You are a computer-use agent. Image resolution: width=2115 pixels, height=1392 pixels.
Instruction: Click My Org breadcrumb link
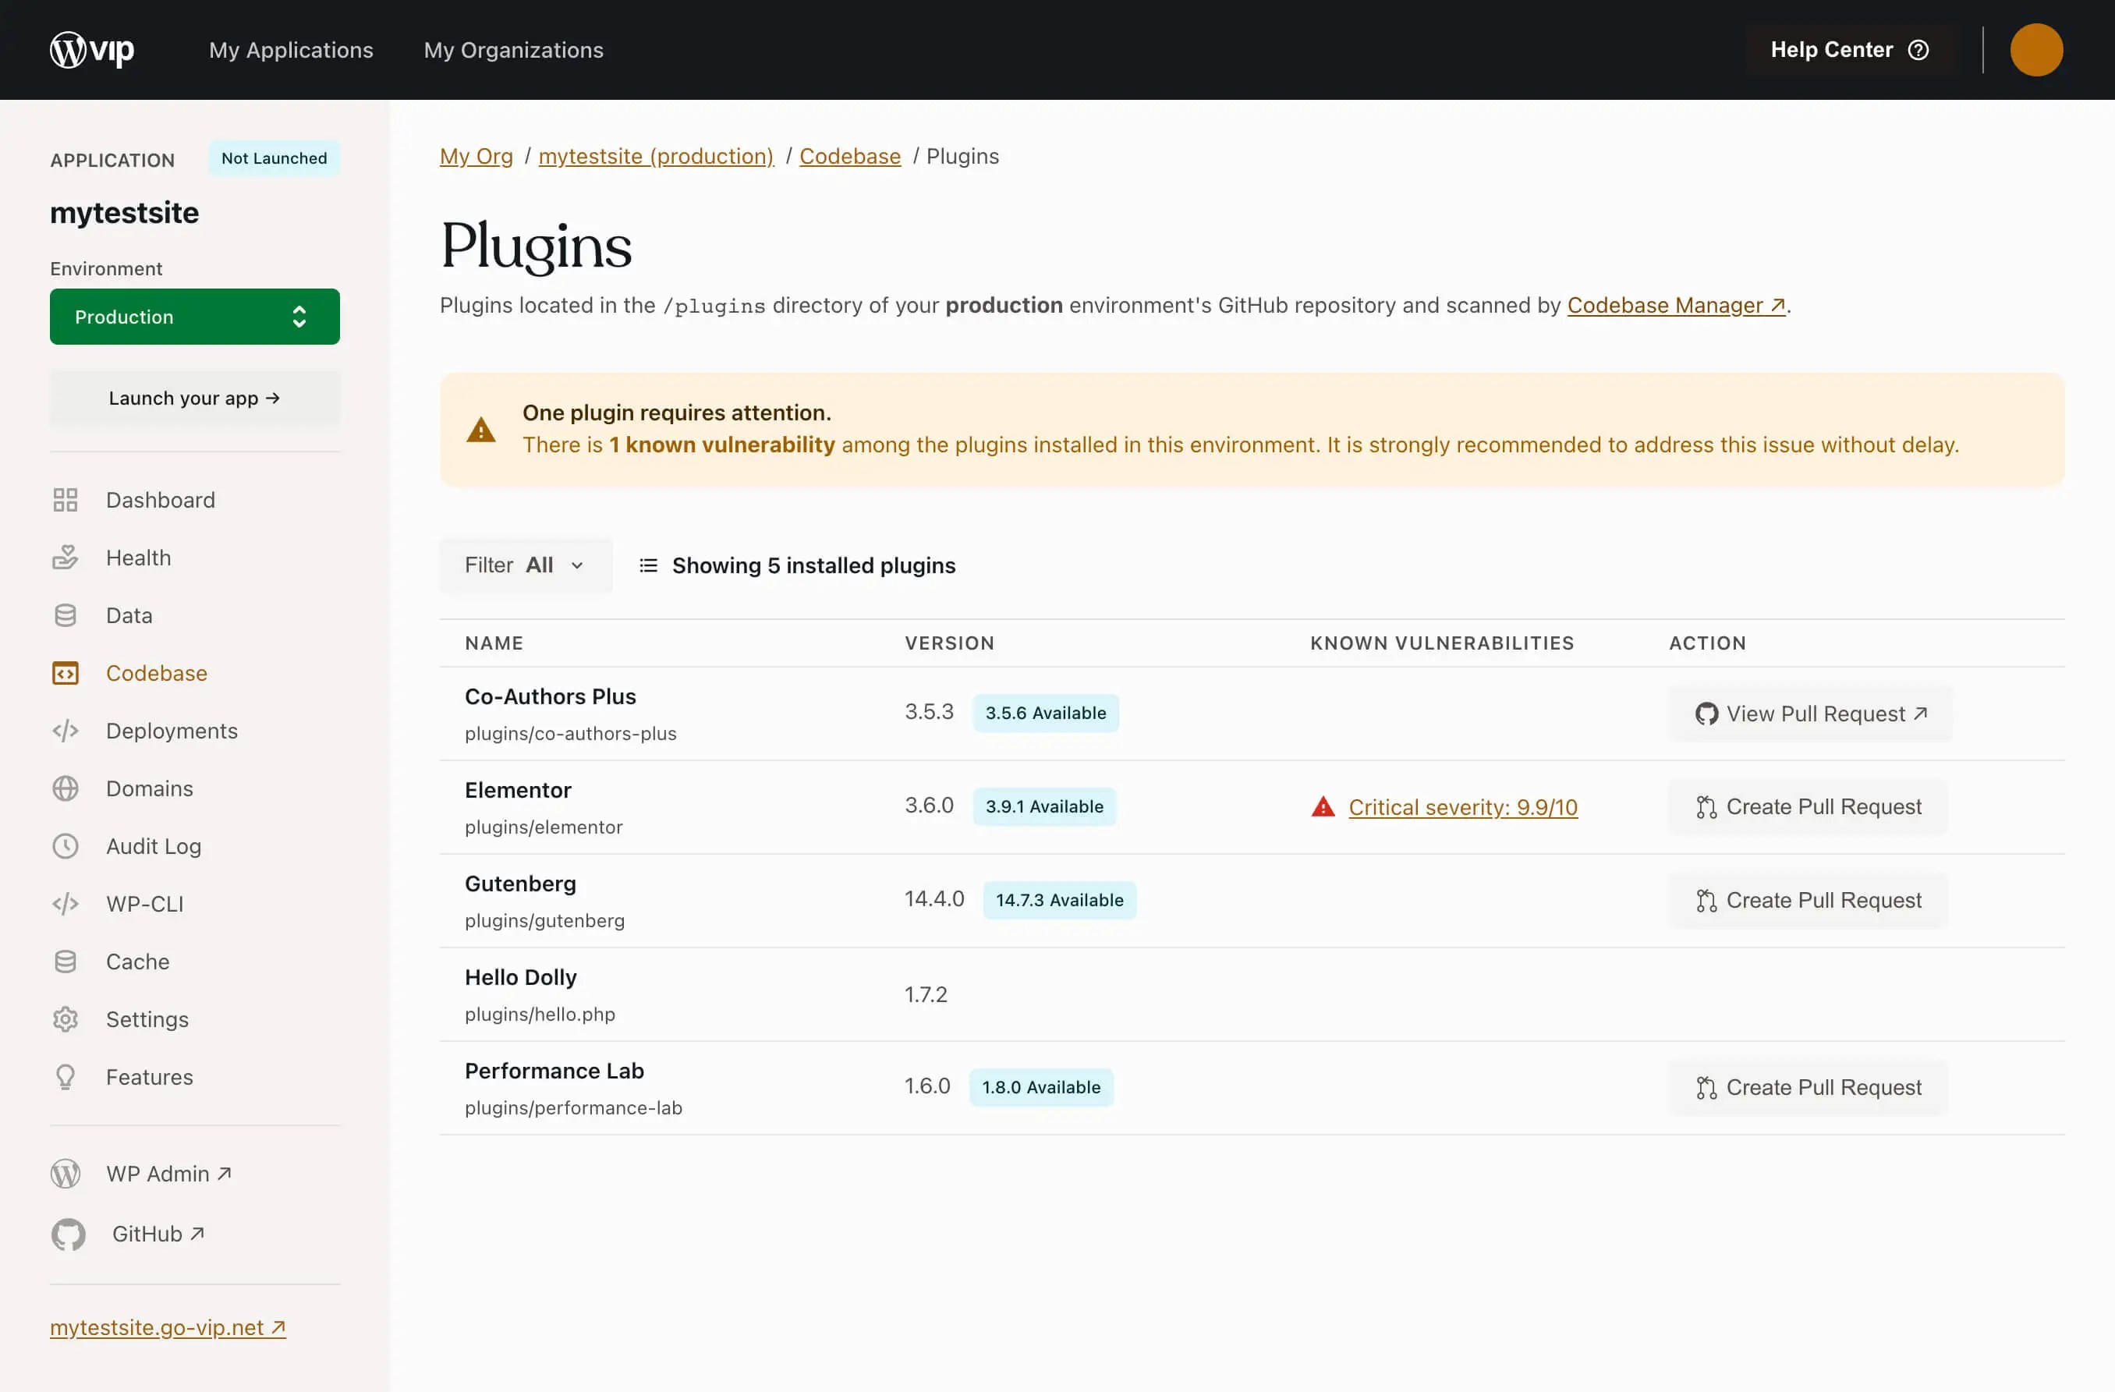click(476, 157)
